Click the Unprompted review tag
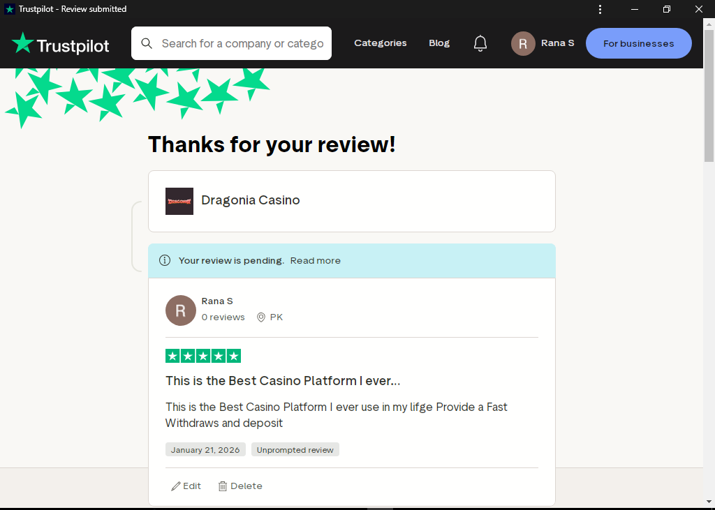 coord(295,450)
